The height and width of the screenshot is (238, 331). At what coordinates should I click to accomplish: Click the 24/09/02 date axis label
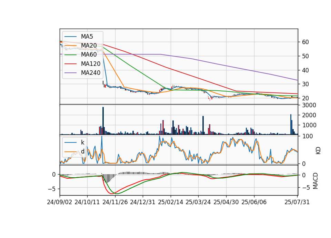pos(60,202)
